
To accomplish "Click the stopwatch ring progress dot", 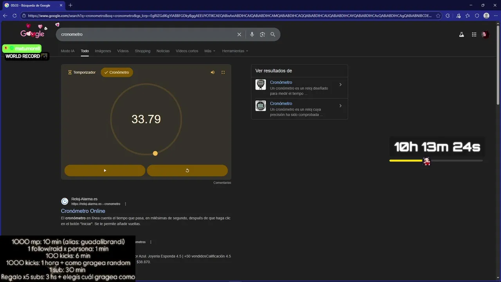I will coord(155,153).
